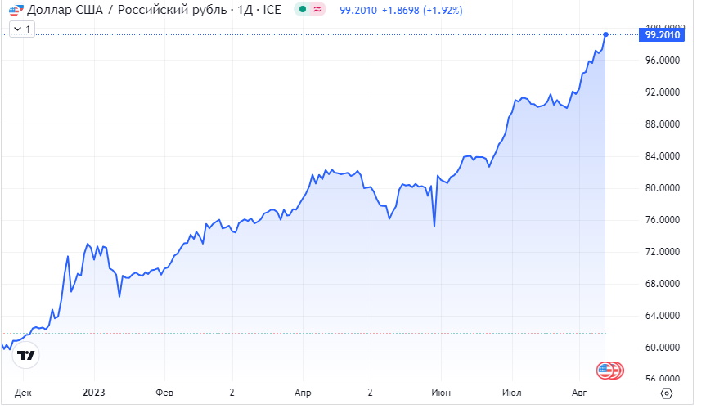
Task: Click the 80.0000 price scale label
Action: 663,188
